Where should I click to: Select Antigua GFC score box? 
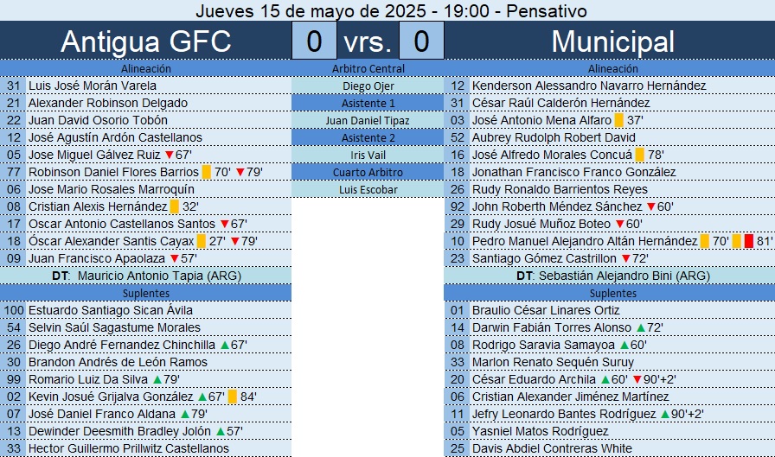[314, 41]
